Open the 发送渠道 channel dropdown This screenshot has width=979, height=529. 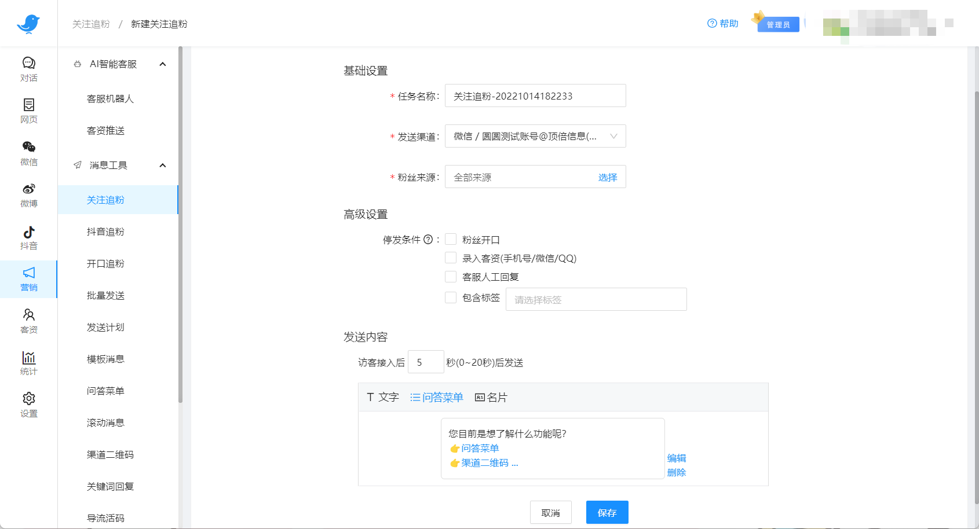(535, 136)
